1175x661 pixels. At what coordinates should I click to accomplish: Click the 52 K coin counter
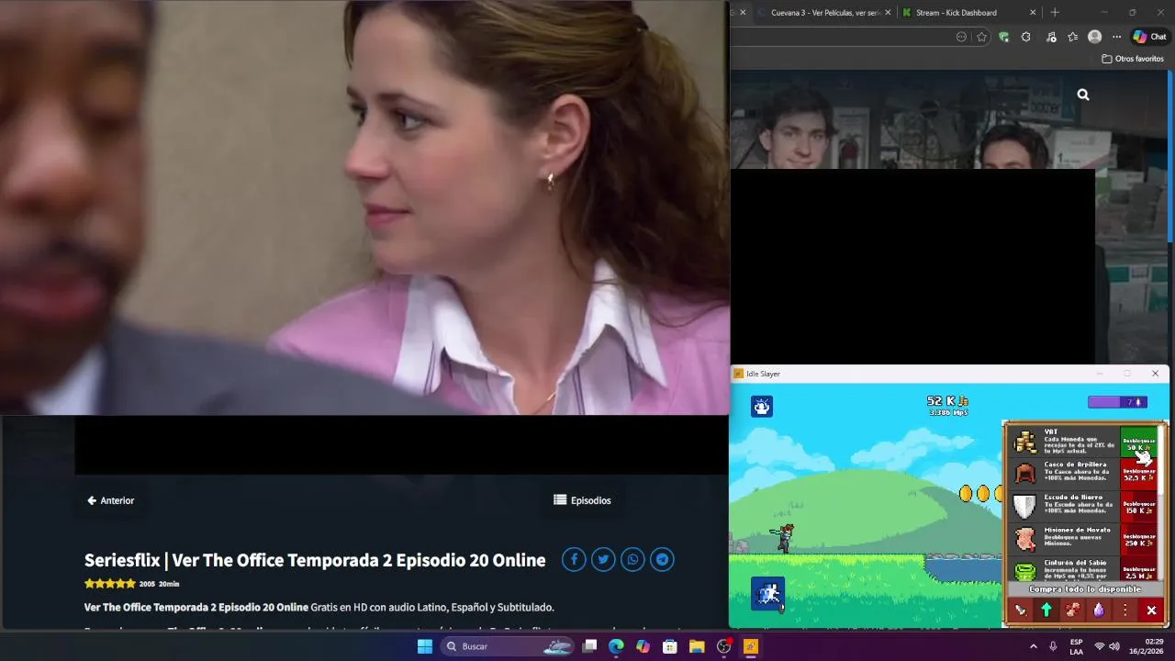click(947, 401)
